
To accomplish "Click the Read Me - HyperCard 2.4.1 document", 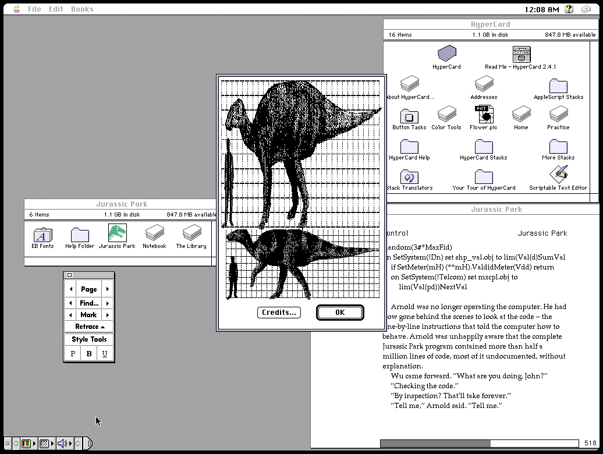I will [521, 55].
